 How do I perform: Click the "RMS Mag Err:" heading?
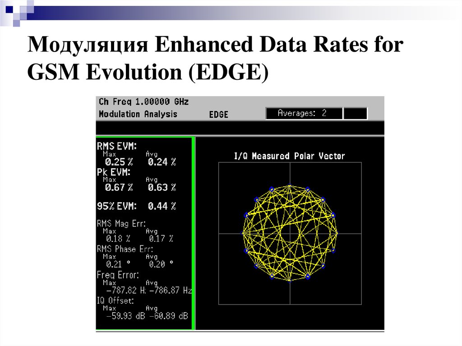(x=121, y=223)
